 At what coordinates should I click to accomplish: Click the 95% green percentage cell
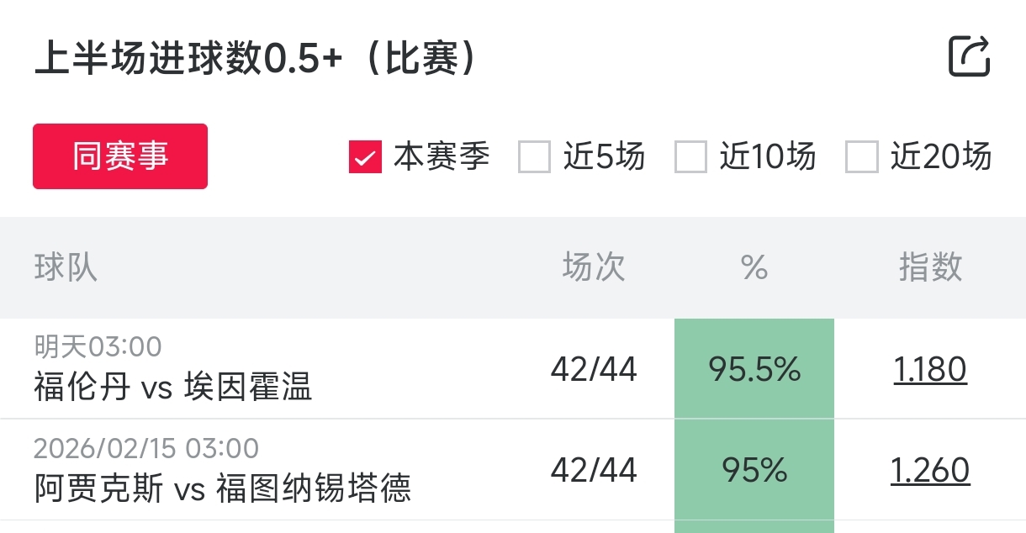coord(754,471)
